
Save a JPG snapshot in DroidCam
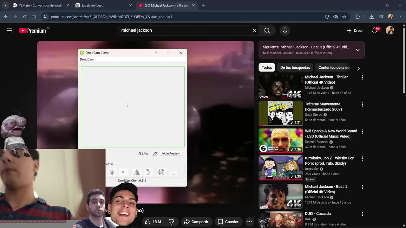click(161, 172)
